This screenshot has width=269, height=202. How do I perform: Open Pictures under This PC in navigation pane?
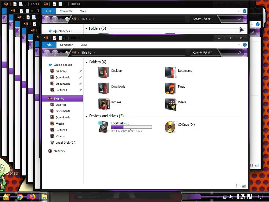[x=61, y=130]
